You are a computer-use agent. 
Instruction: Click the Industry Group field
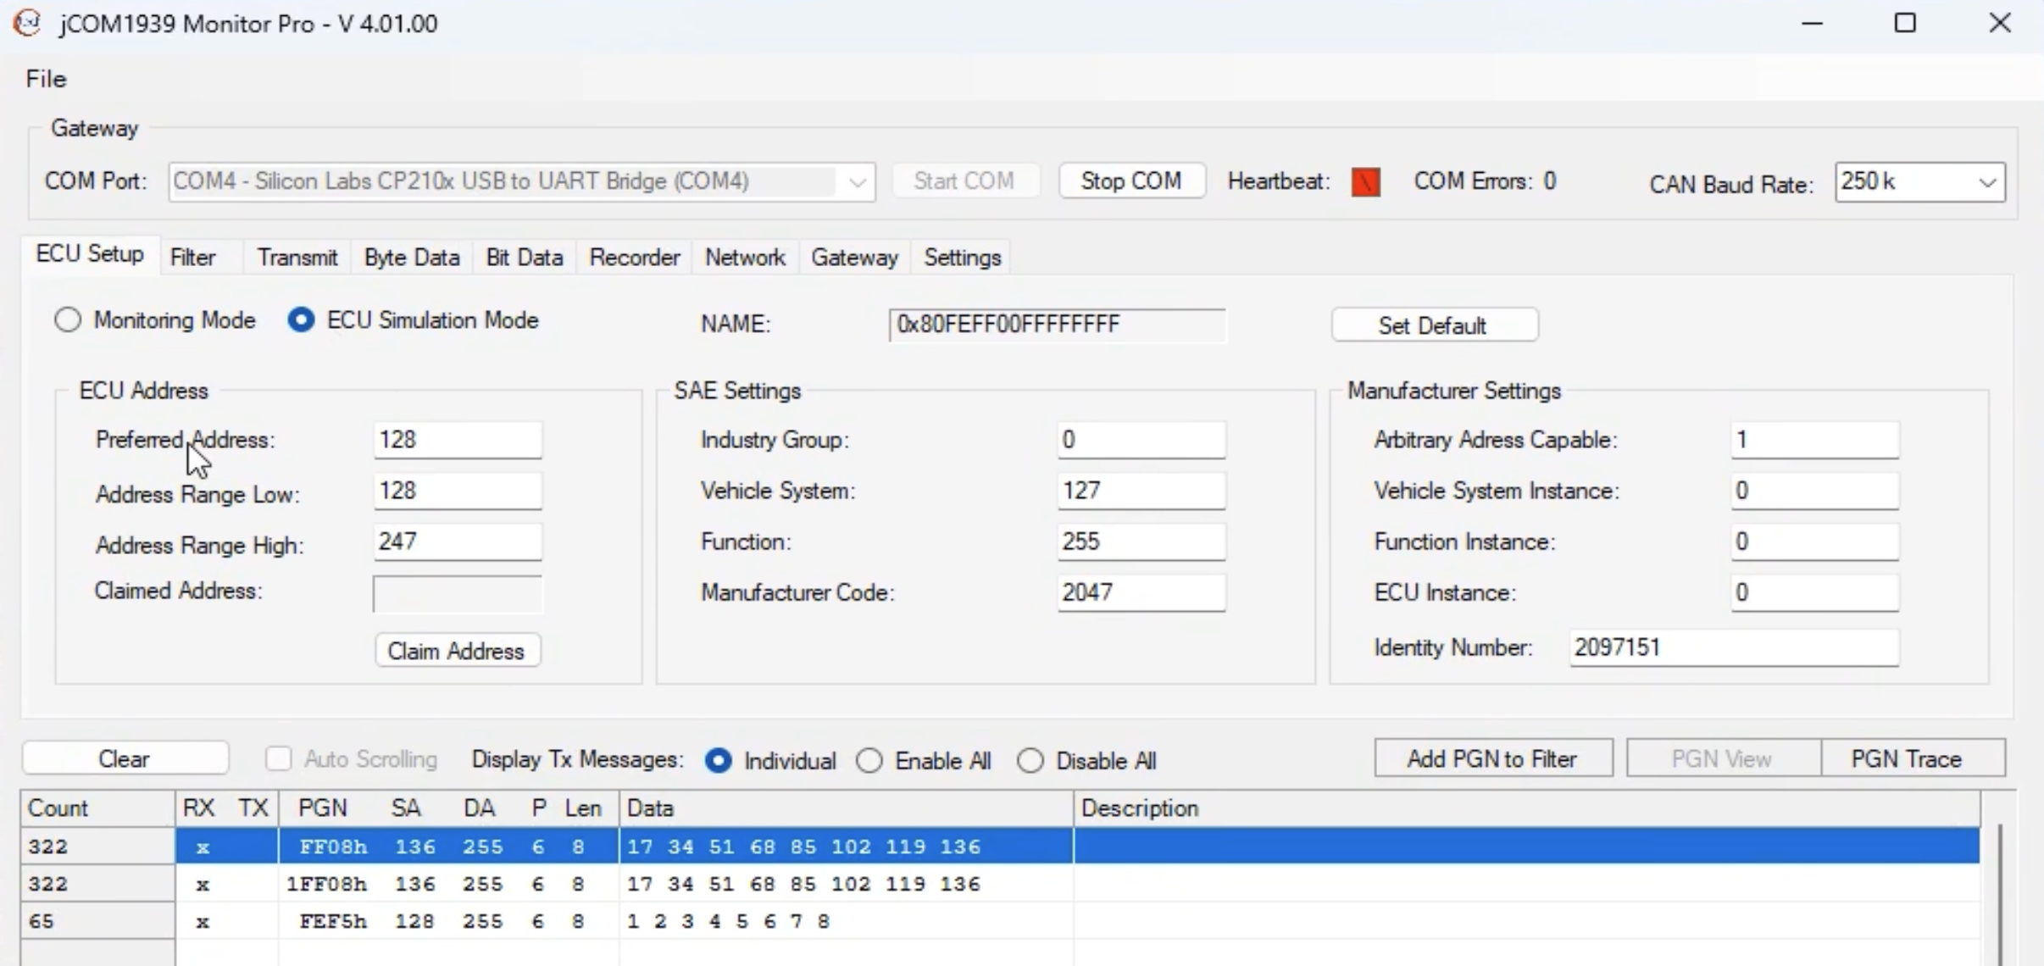point(1141,440)
